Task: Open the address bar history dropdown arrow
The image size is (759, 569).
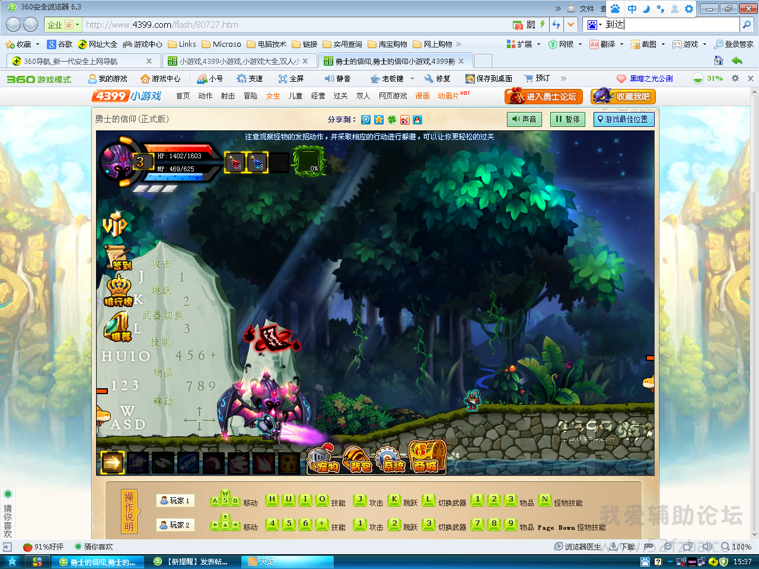Action: point(570,25)
